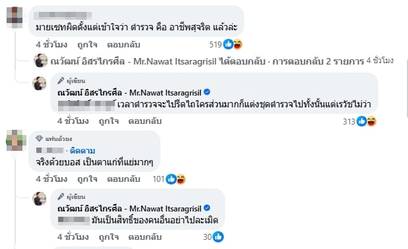This screenshot has width=408, height=249.
Task: Open Mr.Nawat Itsaragrisil profile name in first reply
Action: point(129,93)
